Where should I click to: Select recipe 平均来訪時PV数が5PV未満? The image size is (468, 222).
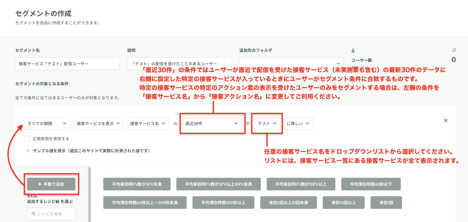137,184
